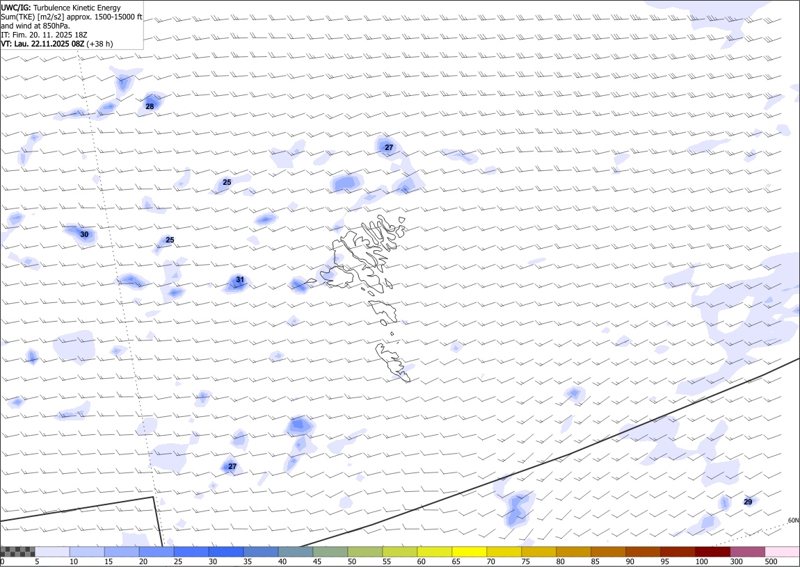800x567 pixels.
Task: Click the map TKE value 29
Action: [748, 502]
